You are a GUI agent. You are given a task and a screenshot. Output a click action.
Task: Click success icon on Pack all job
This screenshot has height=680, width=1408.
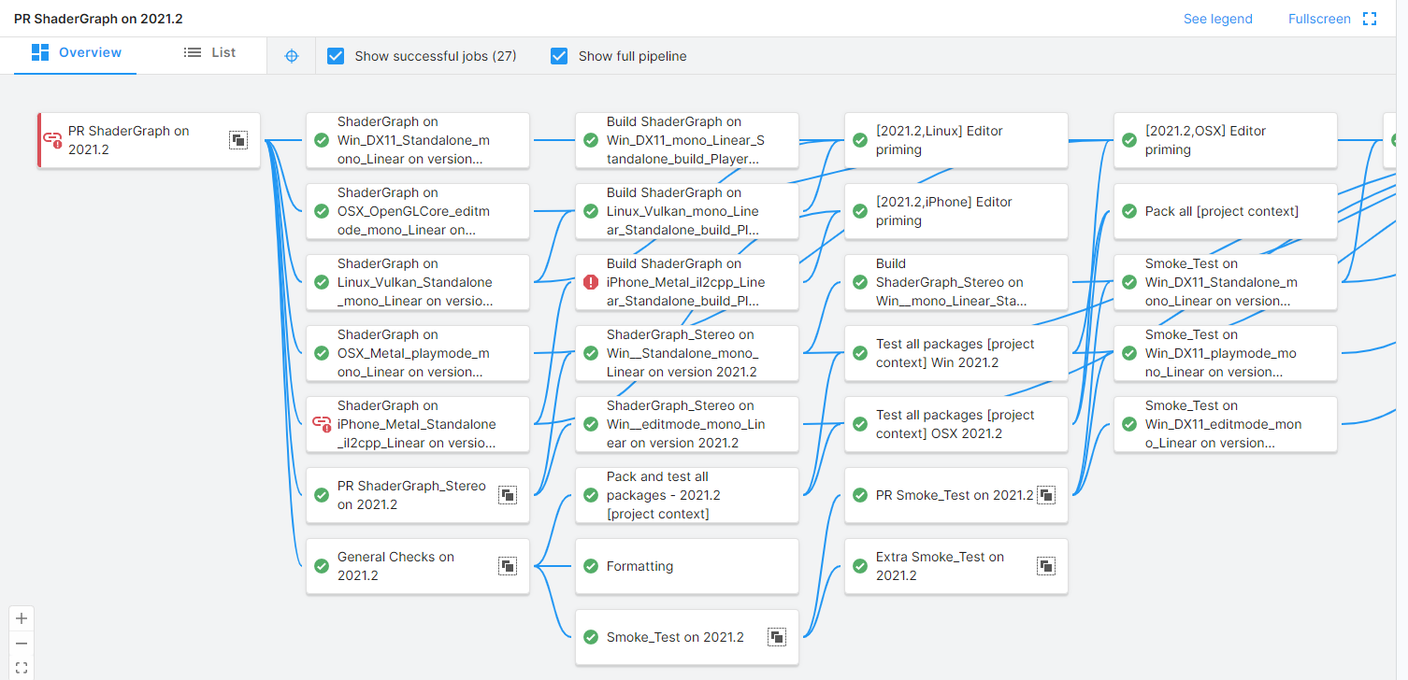coord(1129,211)
